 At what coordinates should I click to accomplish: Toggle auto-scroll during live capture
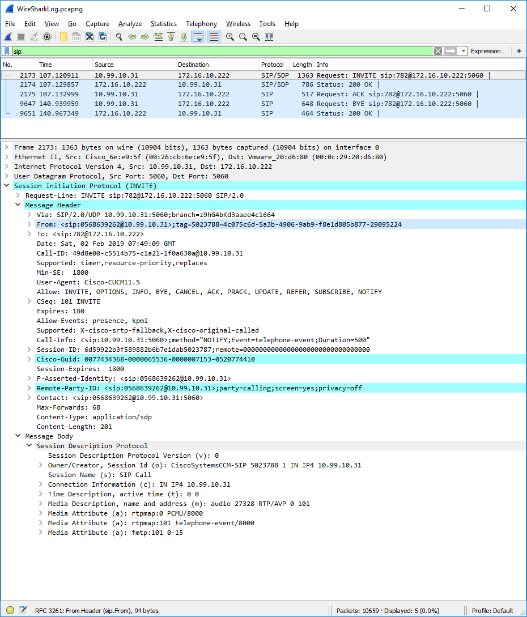198,37
